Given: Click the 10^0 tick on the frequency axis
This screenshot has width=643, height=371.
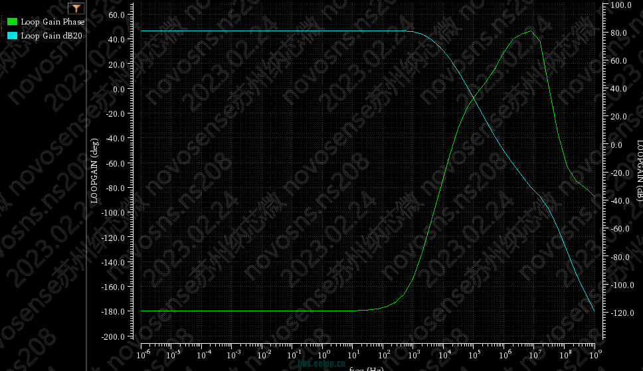Looking at the screenshot, I should click(x=322, y=355).
